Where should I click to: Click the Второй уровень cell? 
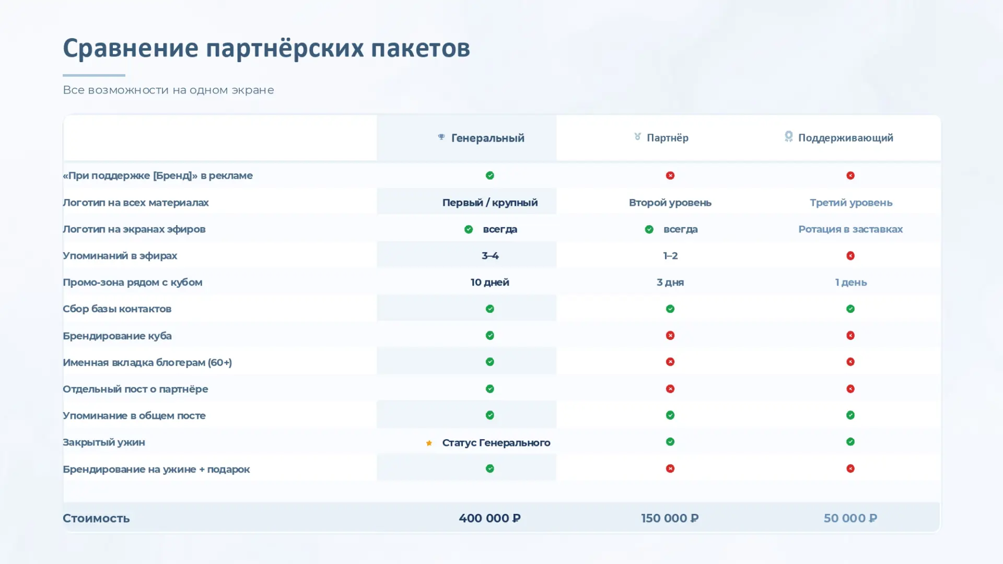[670, 203]
